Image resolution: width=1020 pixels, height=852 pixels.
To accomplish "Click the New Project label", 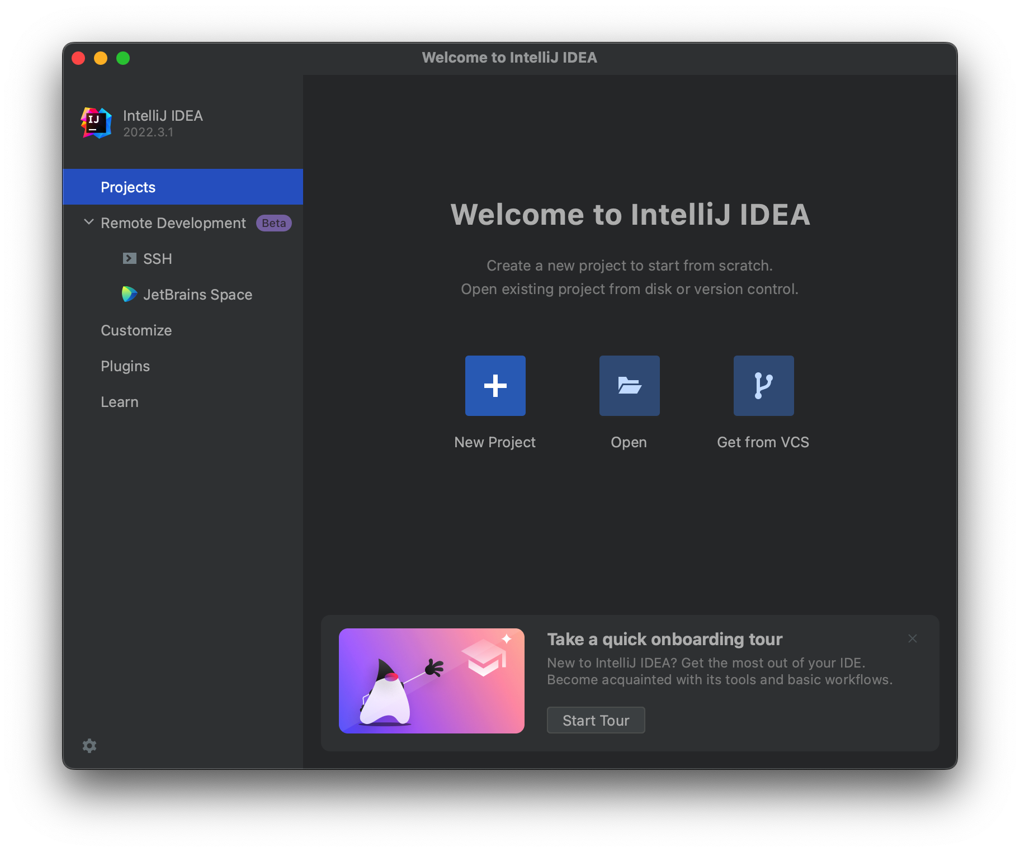I will [x=495, y=442].
